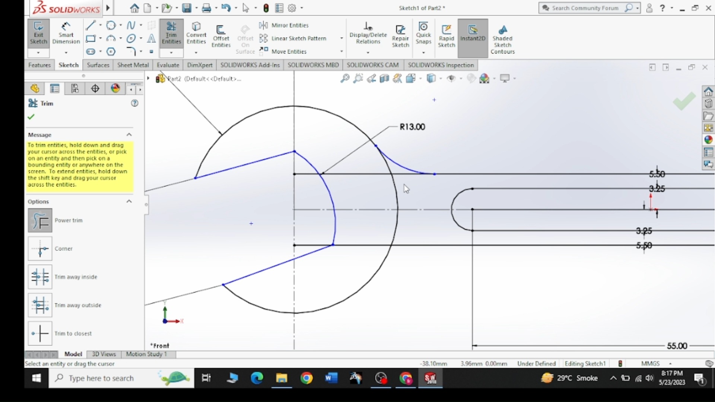Toggle Shaded Sketch Contours
715x402 pixels.
tap(502, 39)
